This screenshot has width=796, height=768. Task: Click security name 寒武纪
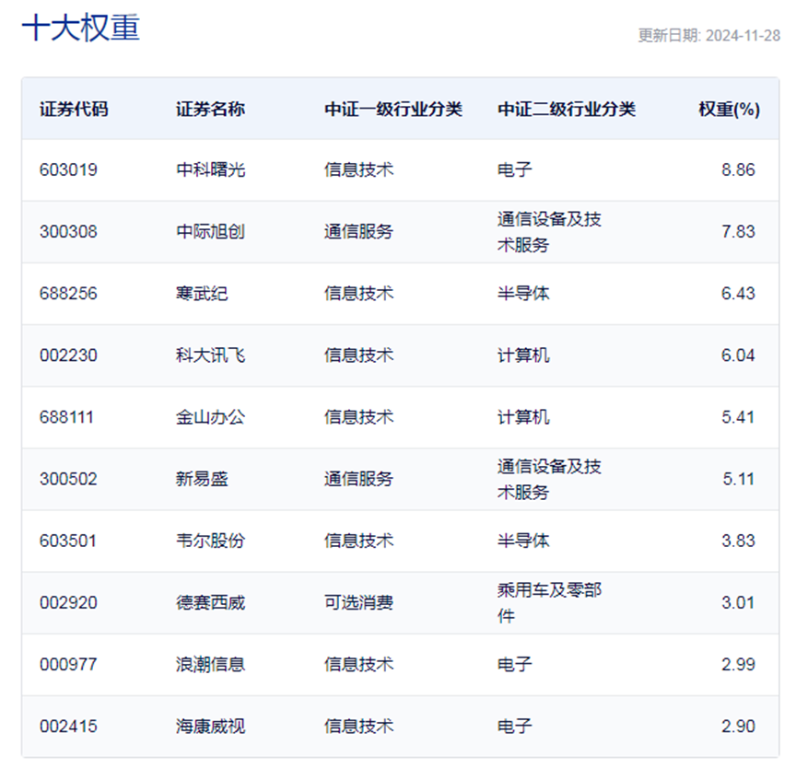[x=202, y=293]
